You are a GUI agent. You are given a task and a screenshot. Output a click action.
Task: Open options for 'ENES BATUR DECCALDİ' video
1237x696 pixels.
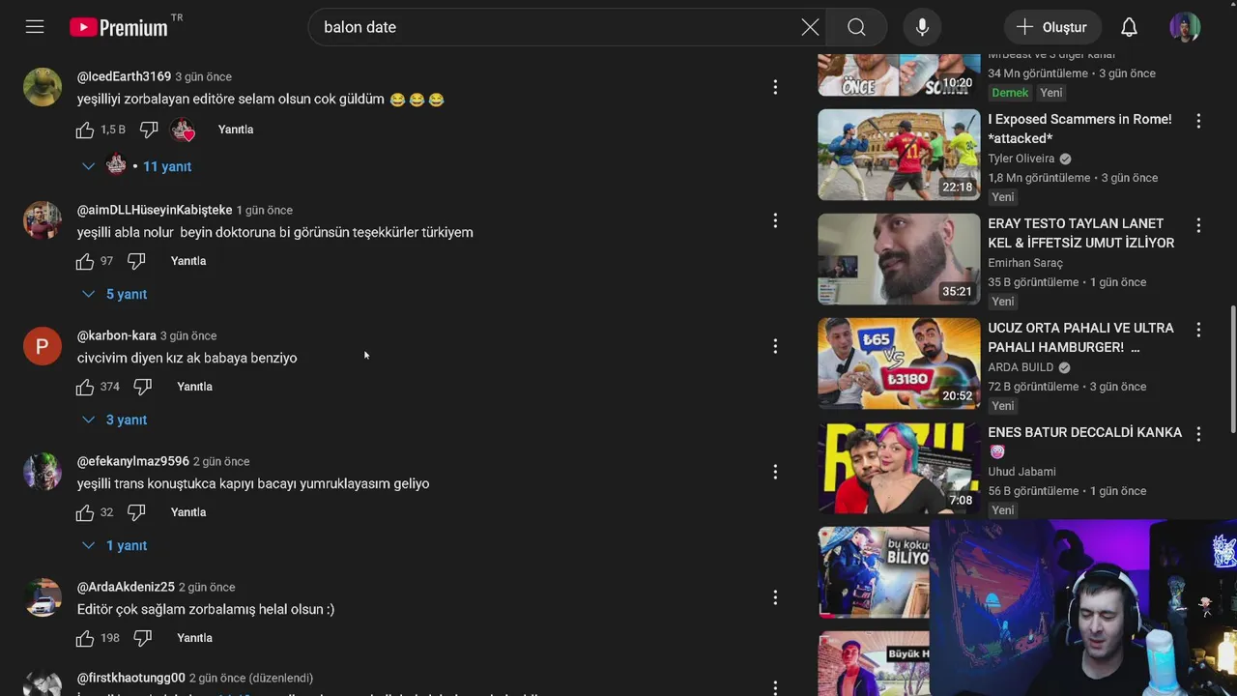1198,434
